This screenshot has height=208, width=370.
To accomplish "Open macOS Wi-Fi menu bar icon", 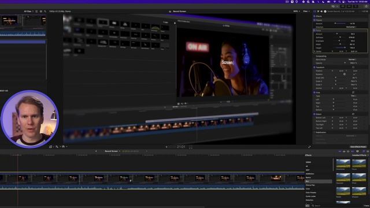I will click(334, 2).
